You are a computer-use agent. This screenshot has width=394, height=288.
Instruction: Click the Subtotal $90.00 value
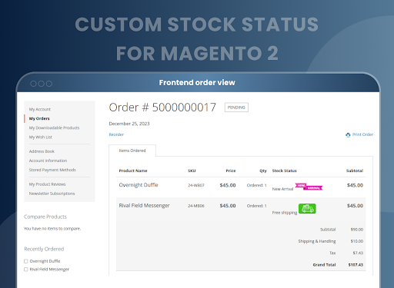coord(357,230)
